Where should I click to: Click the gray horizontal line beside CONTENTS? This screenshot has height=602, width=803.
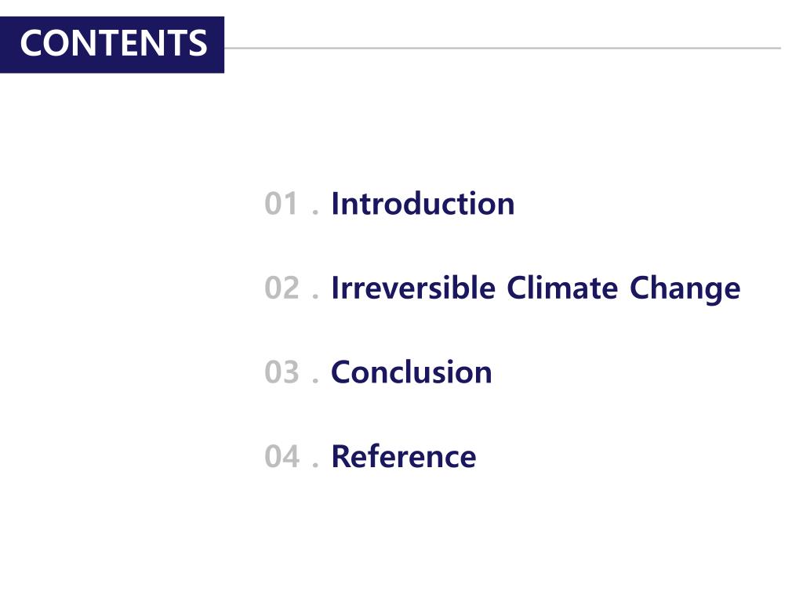503,48
